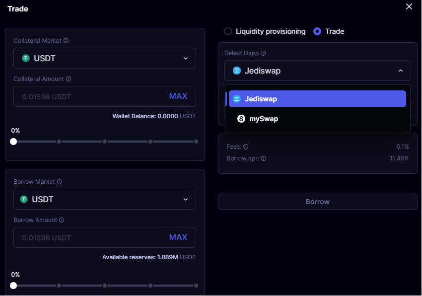422x296 pixels.
Task: Click the Borrow apr info icon
Action: click(x=264, y=158)
